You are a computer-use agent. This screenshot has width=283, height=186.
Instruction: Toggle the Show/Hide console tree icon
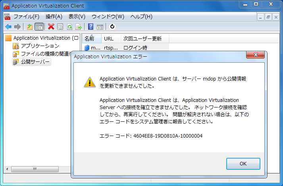click(39, 27)
